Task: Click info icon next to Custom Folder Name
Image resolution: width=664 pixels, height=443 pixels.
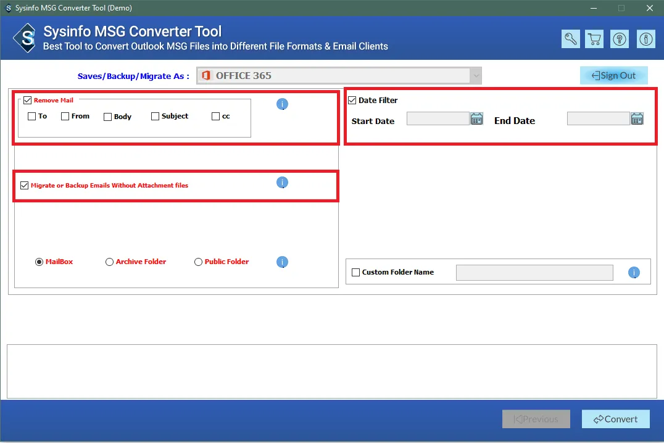Action: pos(634,273)
